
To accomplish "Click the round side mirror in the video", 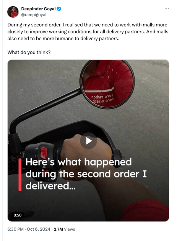I will pyautogui.click(x=107, y=84).
